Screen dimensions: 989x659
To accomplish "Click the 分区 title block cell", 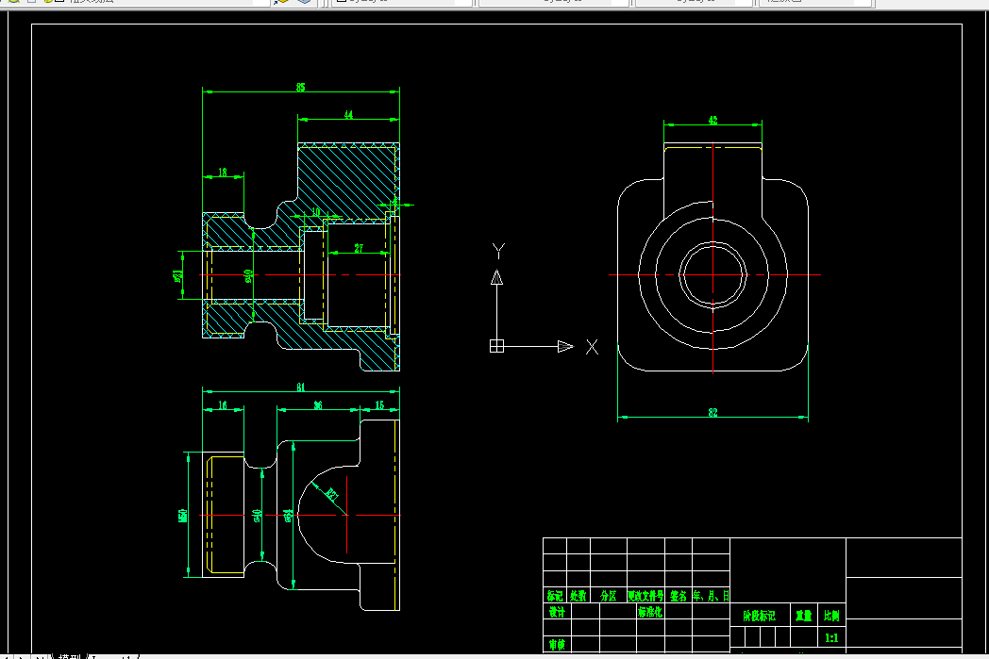I will (608, 596).
